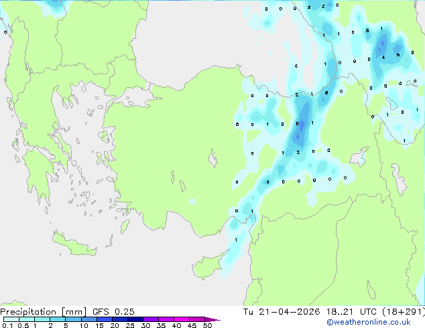Image resolution: width=425 pixels, height=328 pixels.
Task: Click the 15–20 mm legend color box
Action: [104, 319]
